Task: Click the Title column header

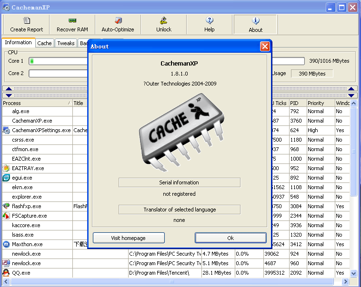Action: [x=80, y=103]
